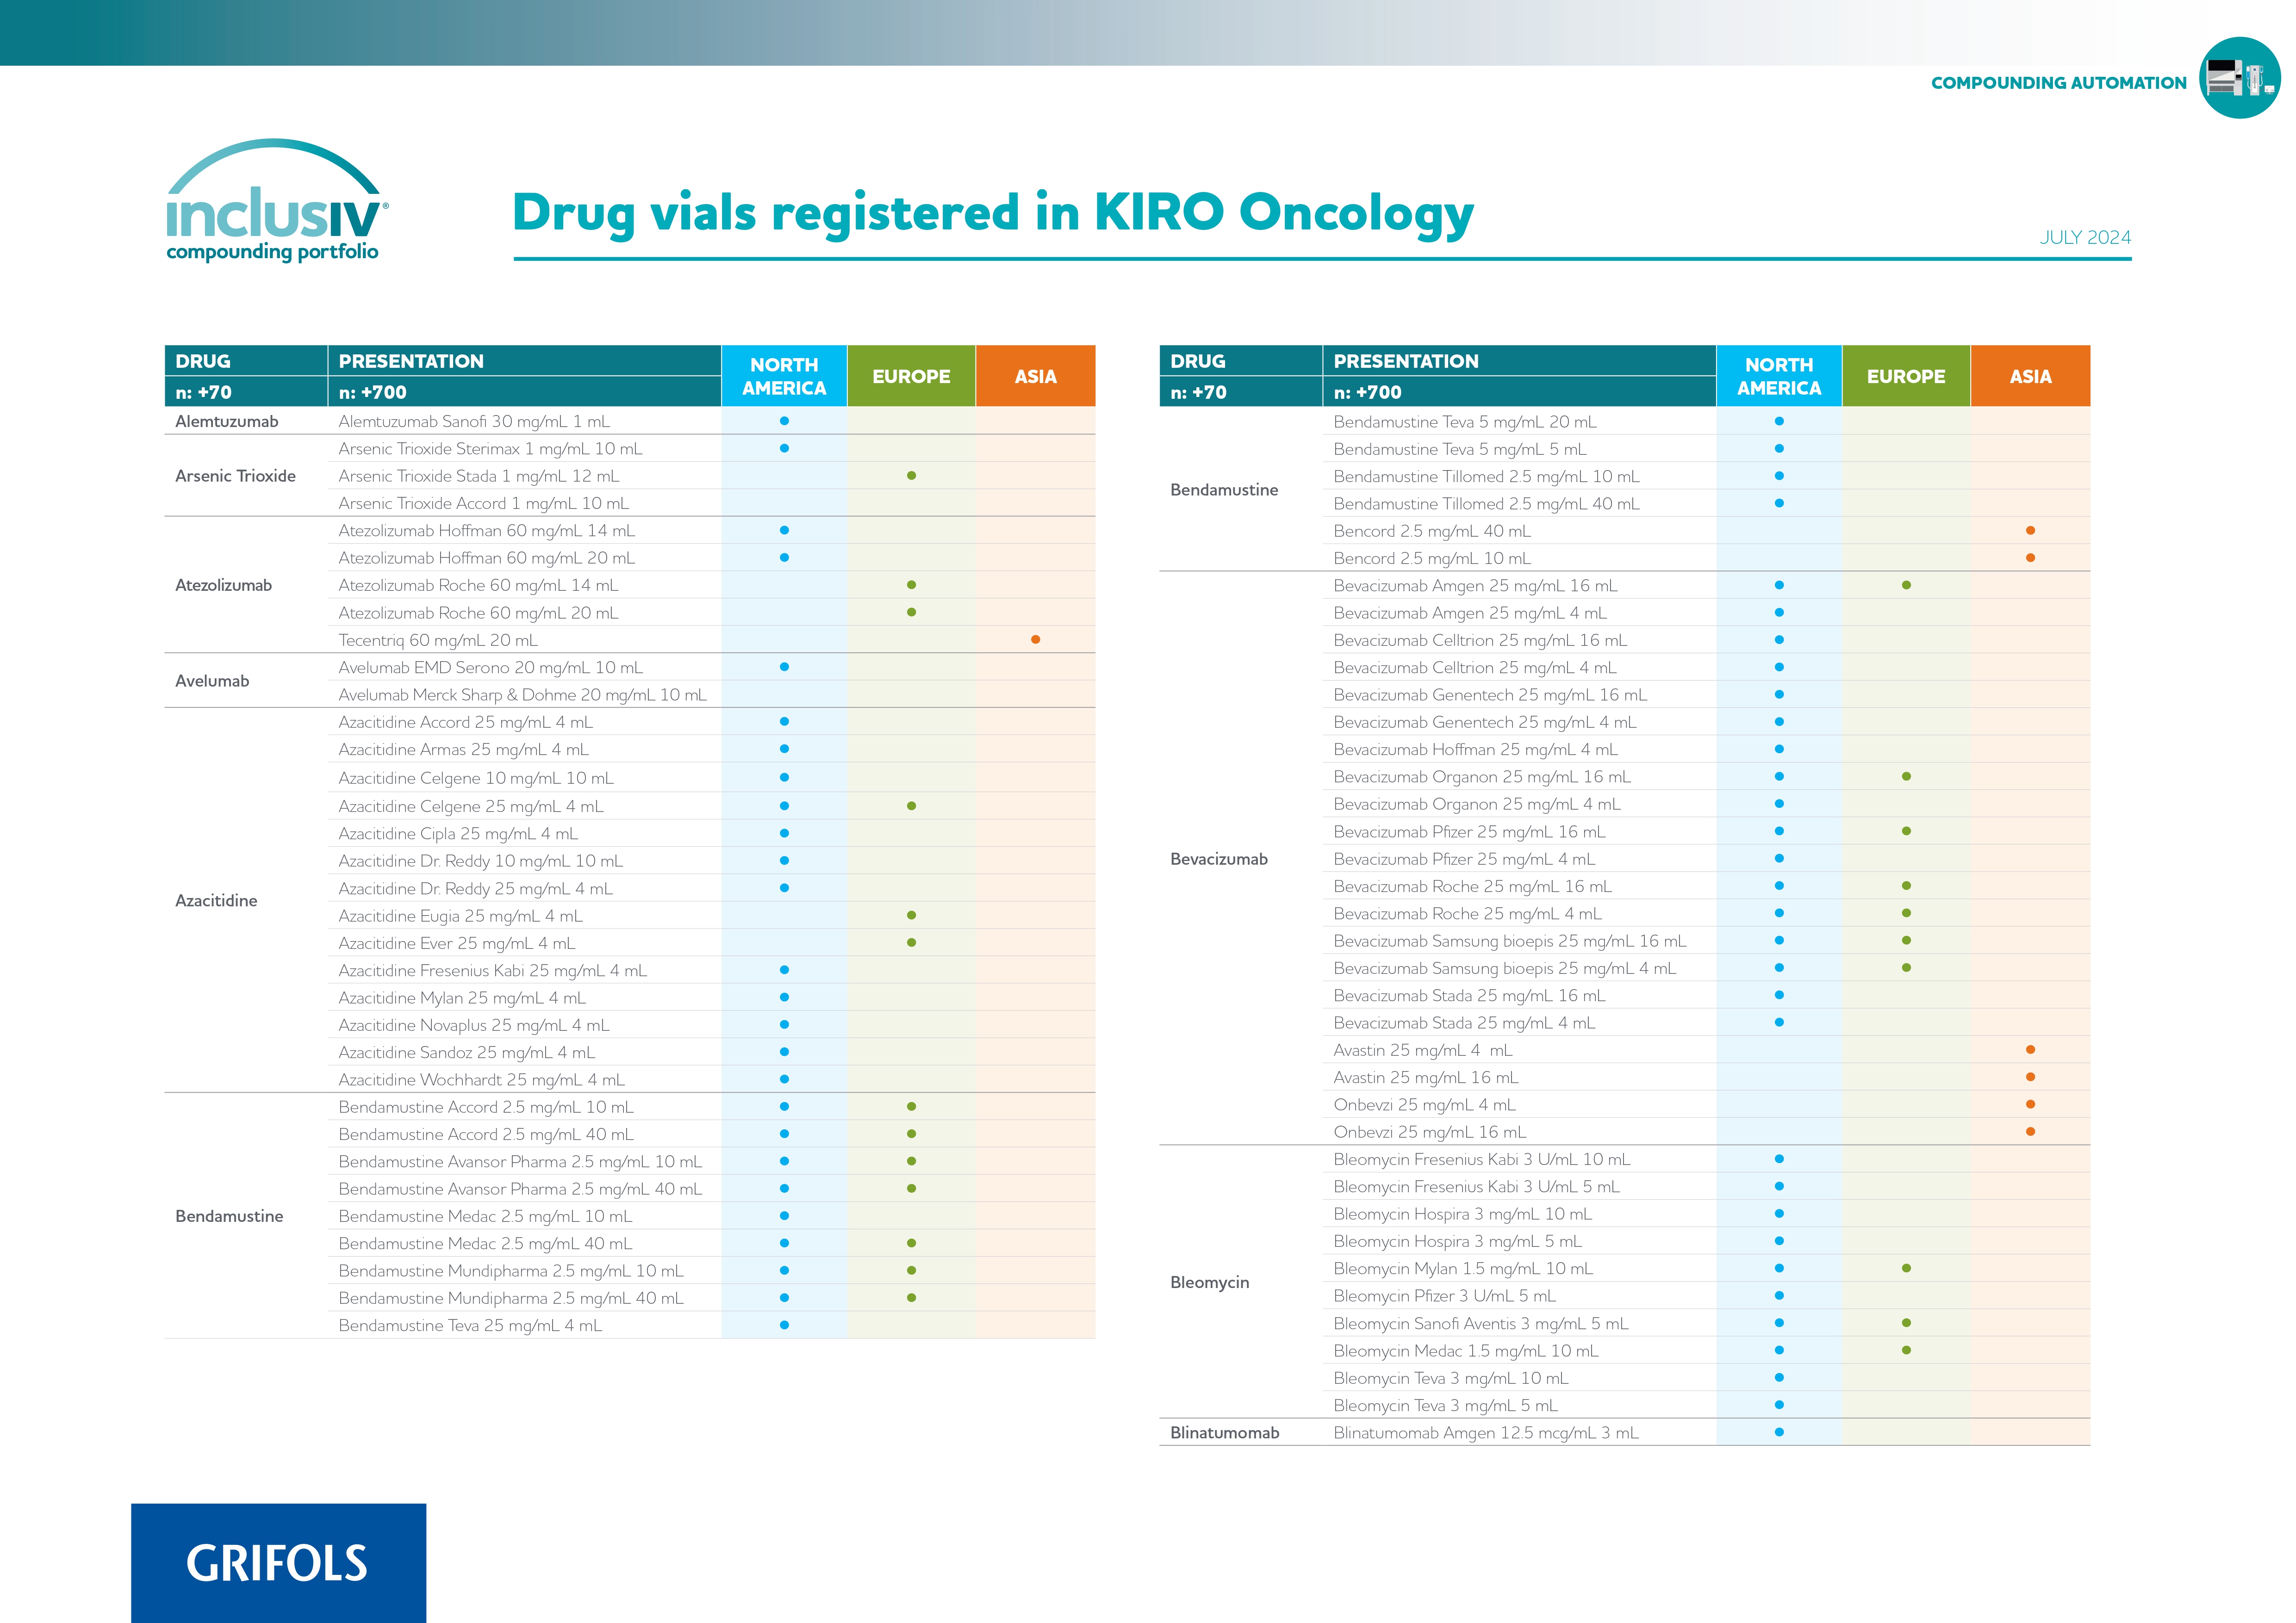Click the JULY 2024 date text
This screenshot has height=1623, width=2296.
click(x=2084, y=238)
